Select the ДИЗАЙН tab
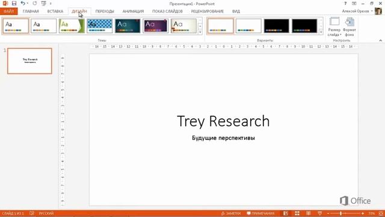This screenshot has width=385, height=217. point(79,11)
